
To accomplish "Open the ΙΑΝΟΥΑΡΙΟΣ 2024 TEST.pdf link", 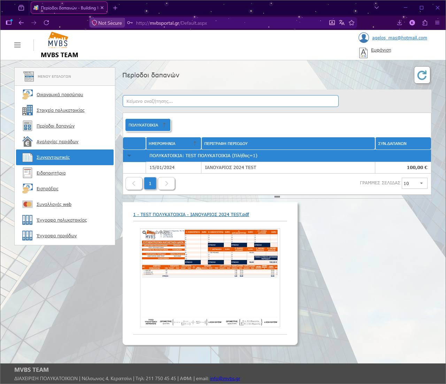I will pos(191,214).
